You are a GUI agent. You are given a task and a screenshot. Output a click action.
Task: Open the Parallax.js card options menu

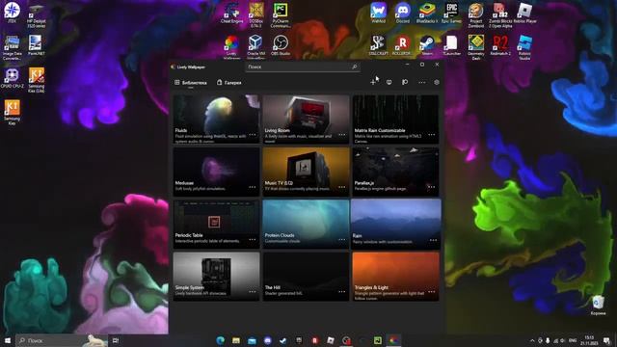click(432, 187)
